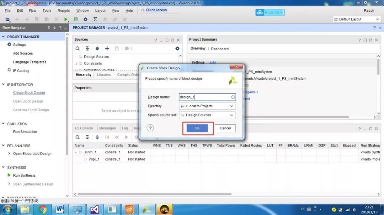384x215 pixels.
Task: Click the help question mark in dialog
Action: pos(150,128)
